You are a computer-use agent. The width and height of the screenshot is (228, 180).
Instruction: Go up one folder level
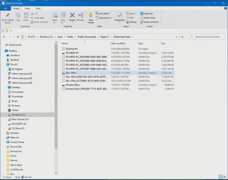(x=18, y=37)
